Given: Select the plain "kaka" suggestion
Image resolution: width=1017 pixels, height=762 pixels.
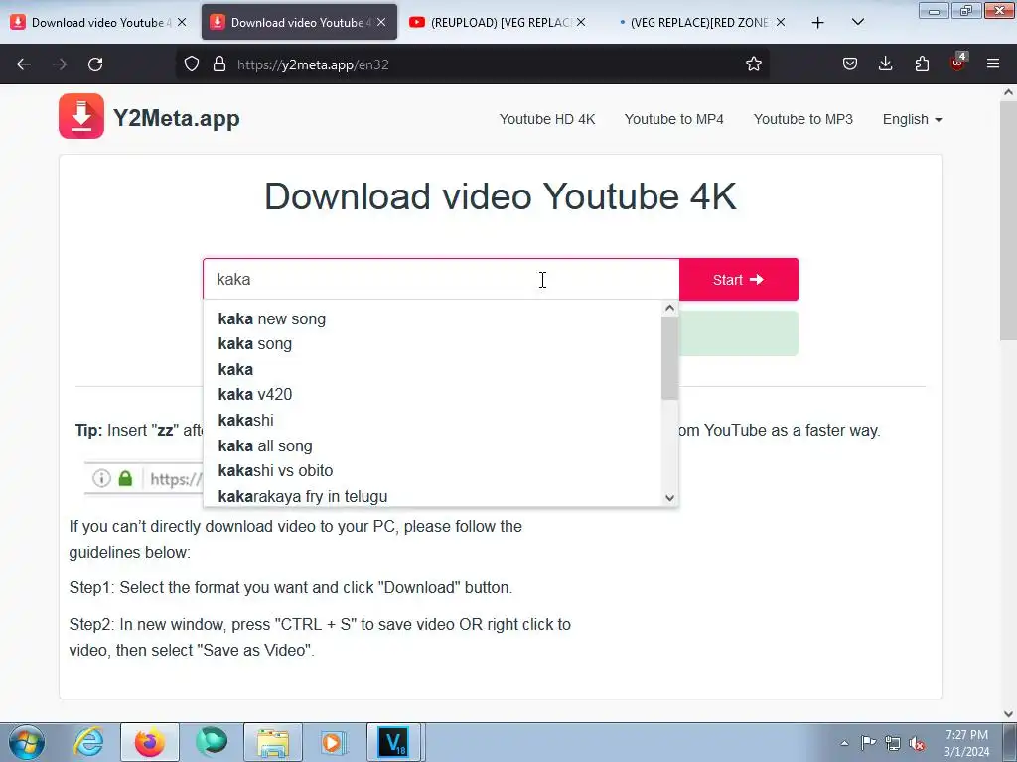Looking at the screenshot, I should coord(433,369).
